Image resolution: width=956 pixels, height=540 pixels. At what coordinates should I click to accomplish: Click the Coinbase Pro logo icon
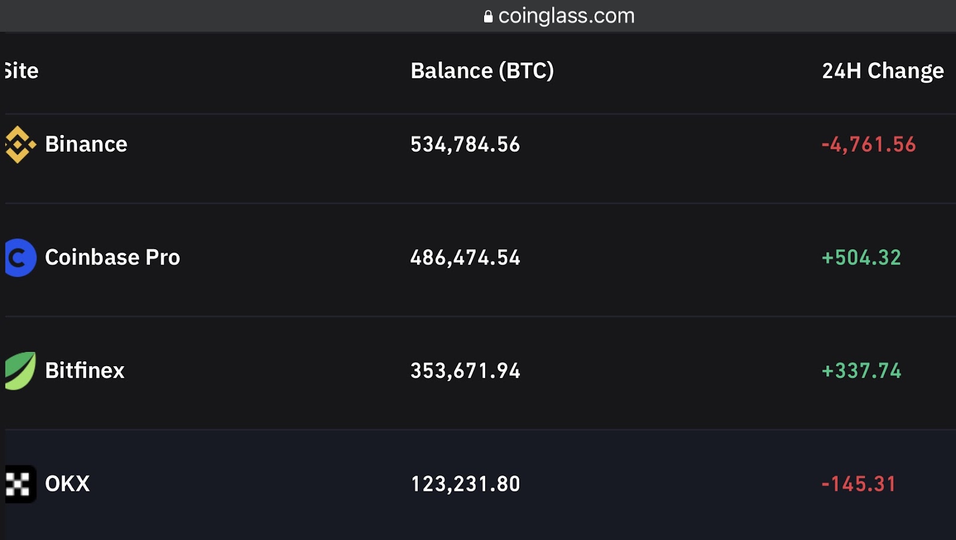20,257
